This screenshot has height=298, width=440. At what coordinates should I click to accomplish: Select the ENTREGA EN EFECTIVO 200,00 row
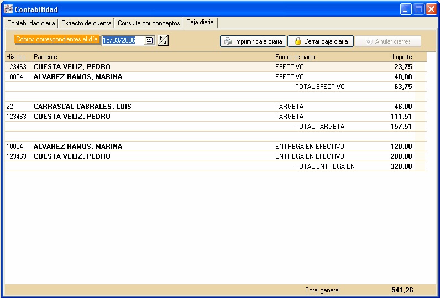(216, 156)
